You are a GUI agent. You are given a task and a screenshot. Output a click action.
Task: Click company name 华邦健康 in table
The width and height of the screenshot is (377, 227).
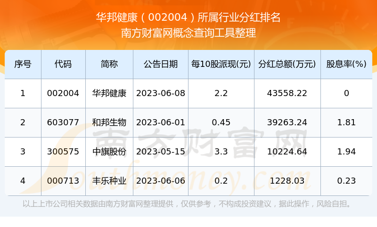point(109,93)
